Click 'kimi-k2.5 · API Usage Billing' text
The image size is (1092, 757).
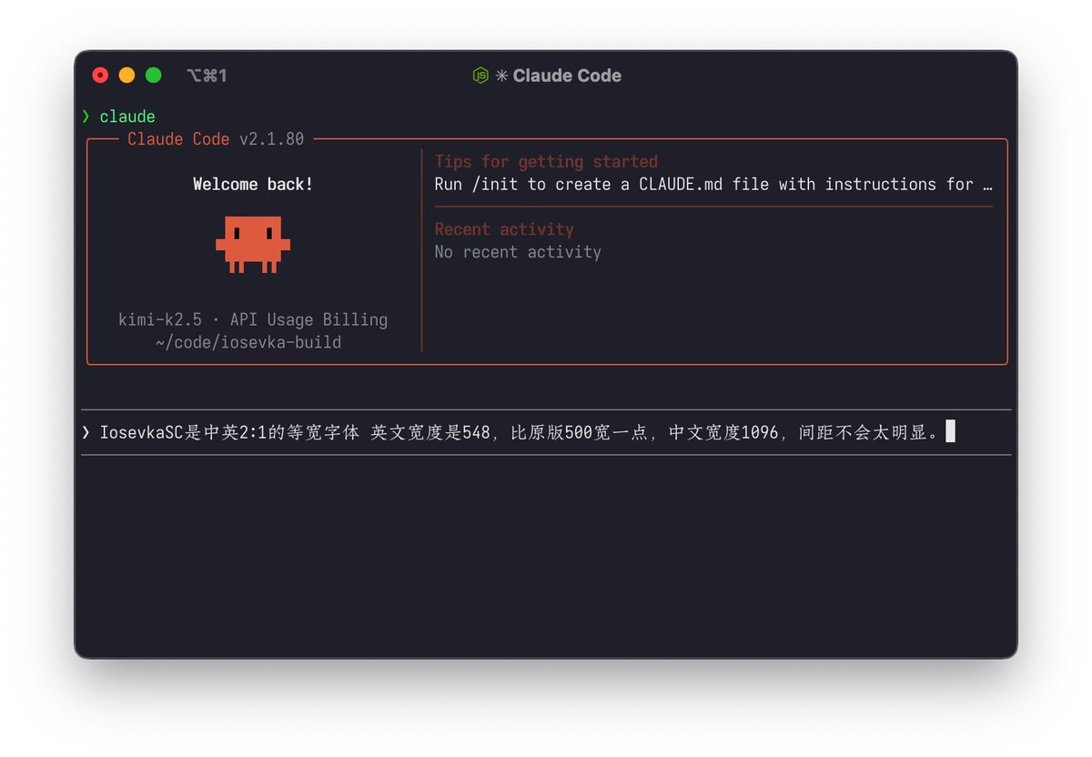[x=253, y=320]
